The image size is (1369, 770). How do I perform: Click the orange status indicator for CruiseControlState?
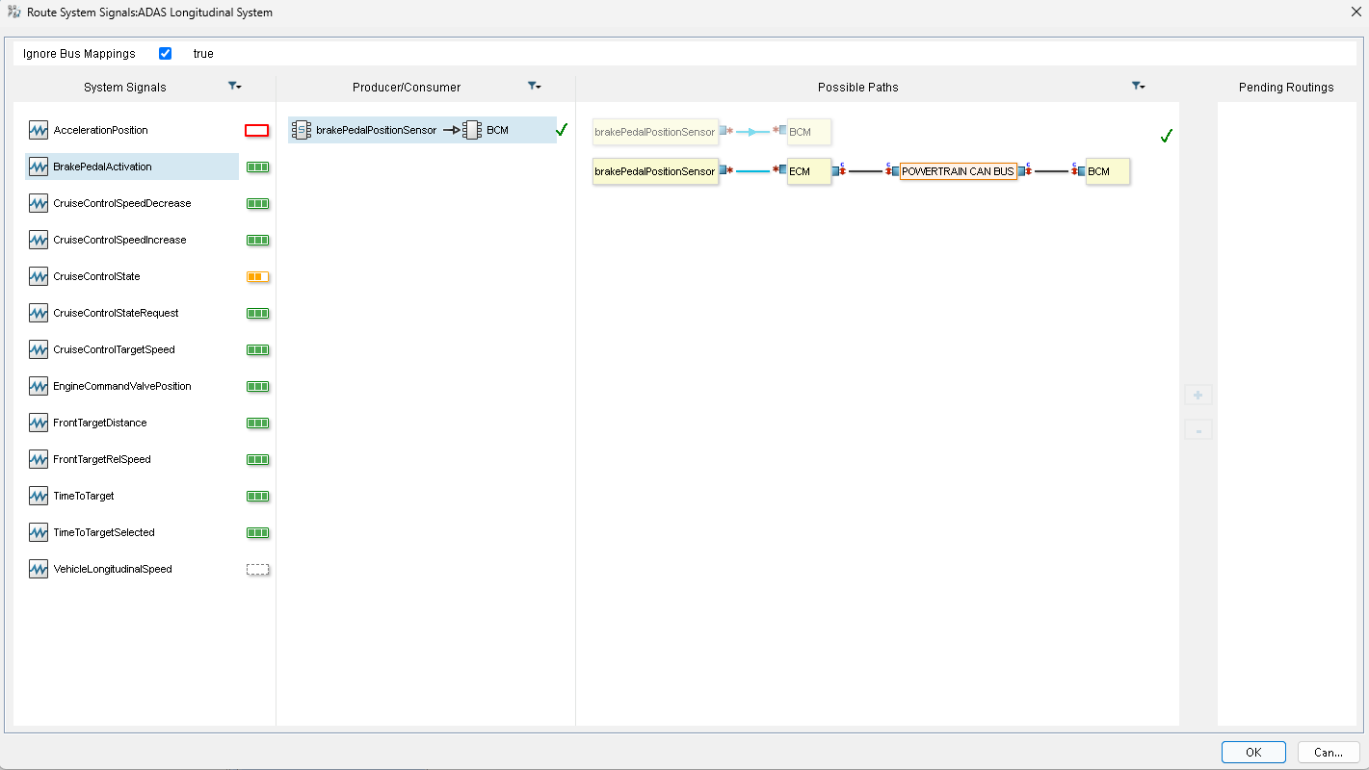coord(257,276)
